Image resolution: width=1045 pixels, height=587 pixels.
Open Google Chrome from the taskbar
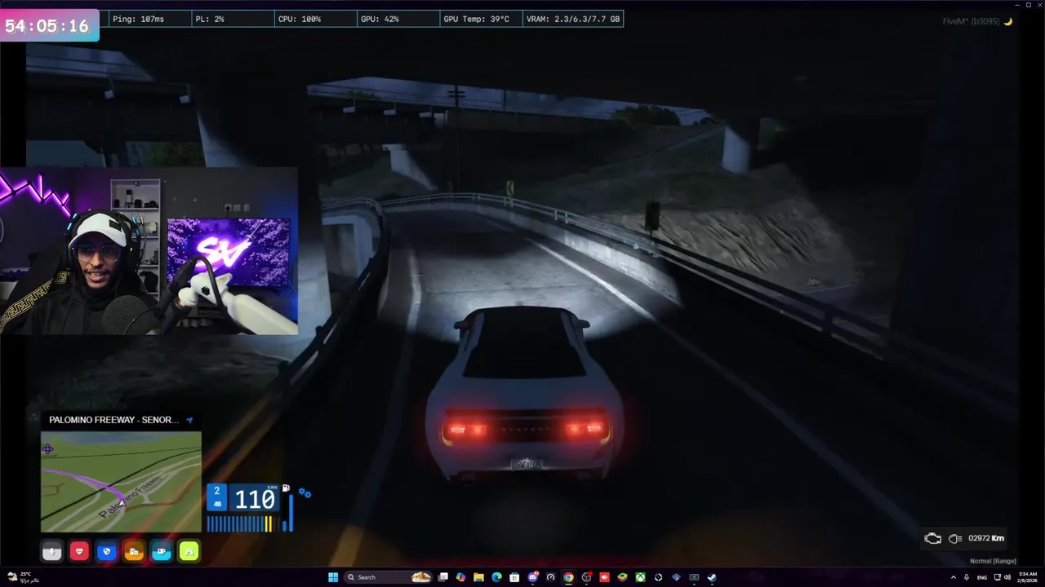568,577
